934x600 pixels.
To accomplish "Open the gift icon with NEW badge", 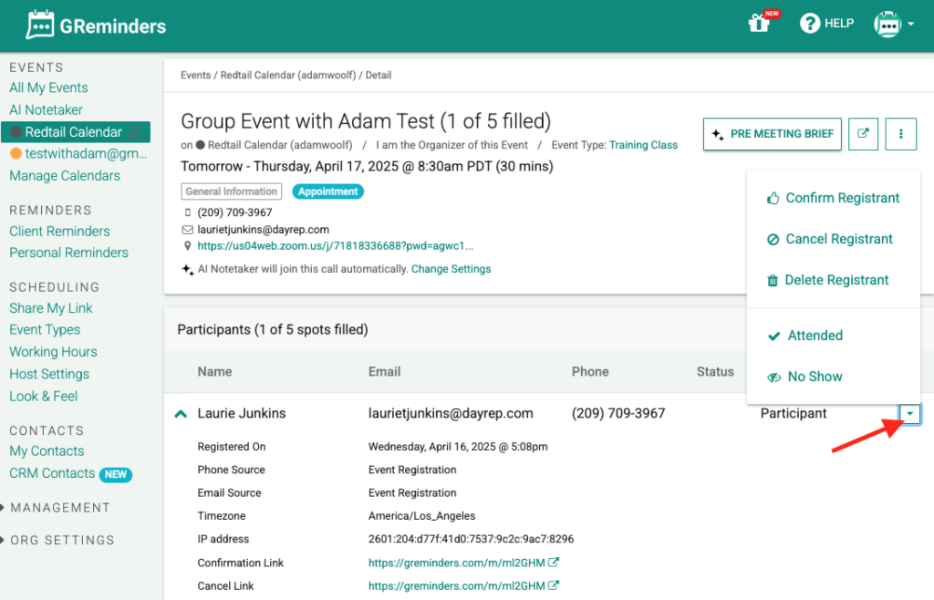I will pyautogui.click(x=759, y=23).
